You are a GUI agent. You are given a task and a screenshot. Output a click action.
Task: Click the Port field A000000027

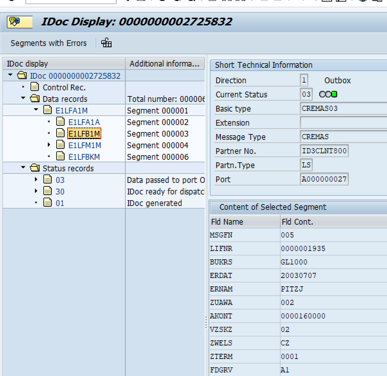tap(324, 179)
